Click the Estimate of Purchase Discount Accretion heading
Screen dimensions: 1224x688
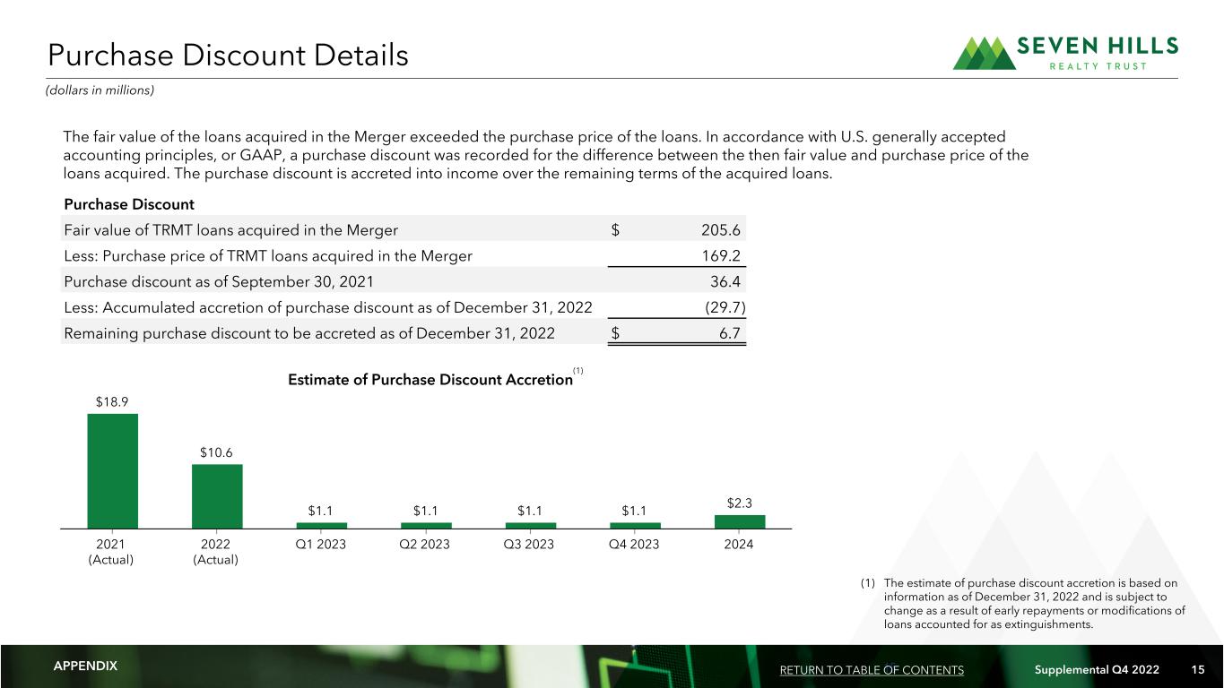tap(430, 380)
